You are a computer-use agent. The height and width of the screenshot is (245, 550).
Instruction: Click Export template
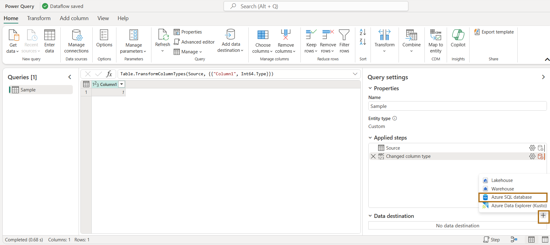(494, 32)
